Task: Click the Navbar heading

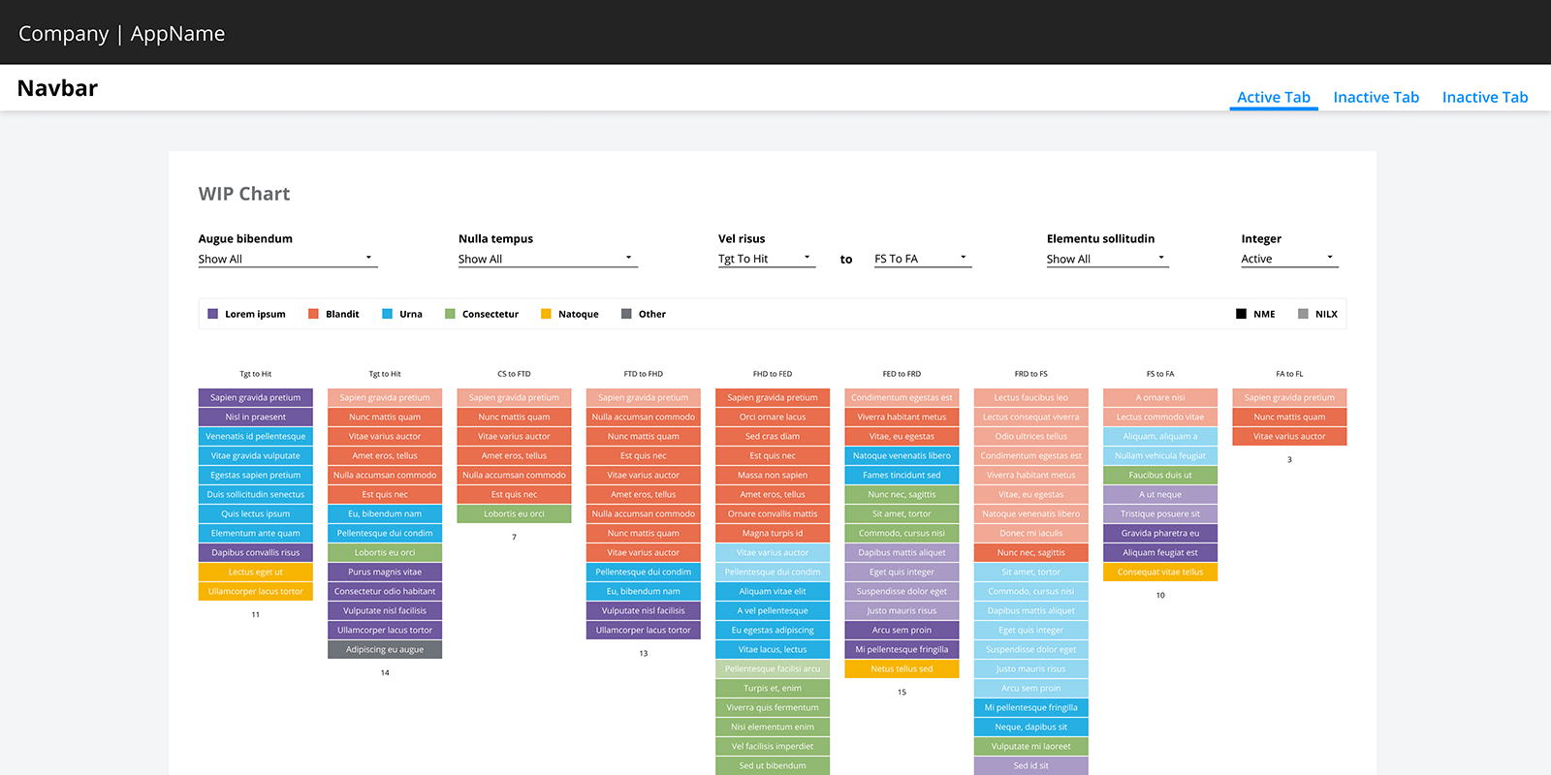Action: coord(57,88)
